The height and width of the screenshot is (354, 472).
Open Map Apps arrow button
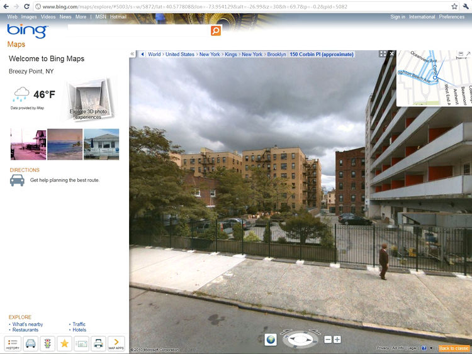pos(116,343)
